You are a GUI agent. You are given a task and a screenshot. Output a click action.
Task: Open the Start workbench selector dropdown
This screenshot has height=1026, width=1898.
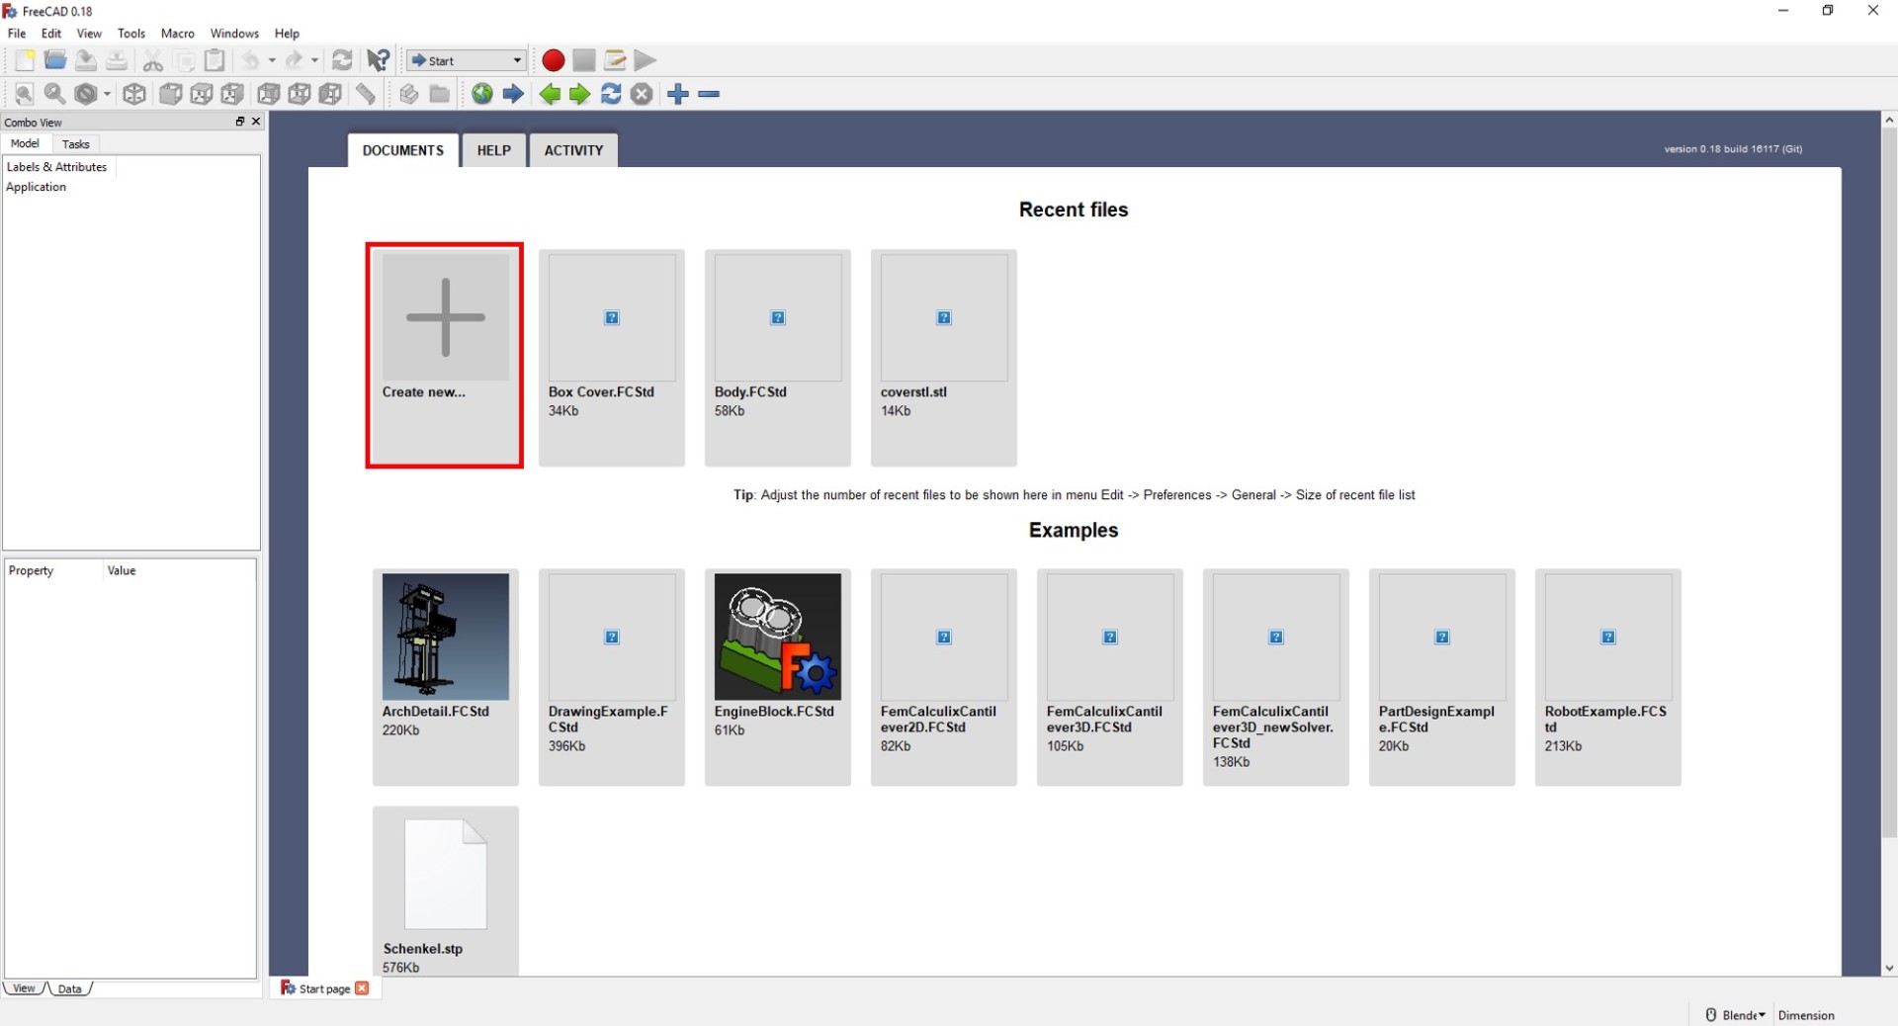[x=467, y=60]
